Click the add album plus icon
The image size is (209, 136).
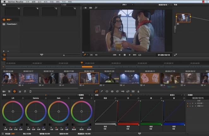coord(3,51)
